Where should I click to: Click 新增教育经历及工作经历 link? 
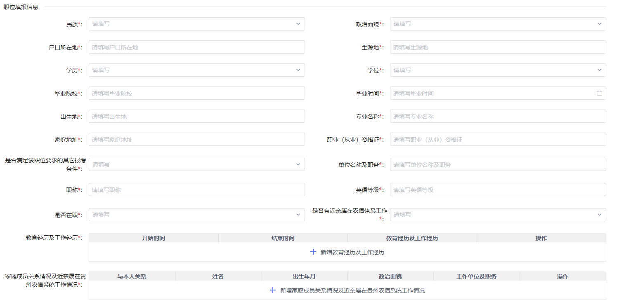tap(352, 252)
